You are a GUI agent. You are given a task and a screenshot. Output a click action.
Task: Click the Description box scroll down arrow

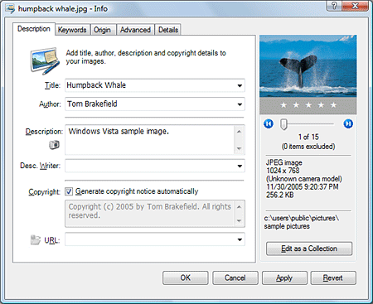tap(240, 148)
